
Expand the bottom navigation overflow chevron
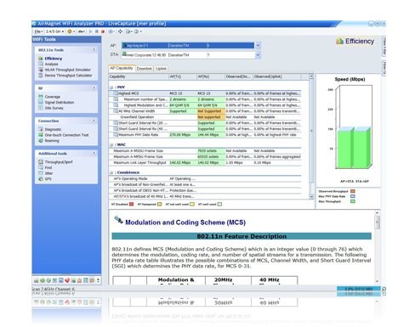coord(98,280)
